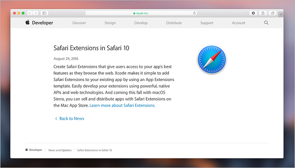The image size is (295, 168).
Task: Go Back to News link
Action: pos(69,119)
